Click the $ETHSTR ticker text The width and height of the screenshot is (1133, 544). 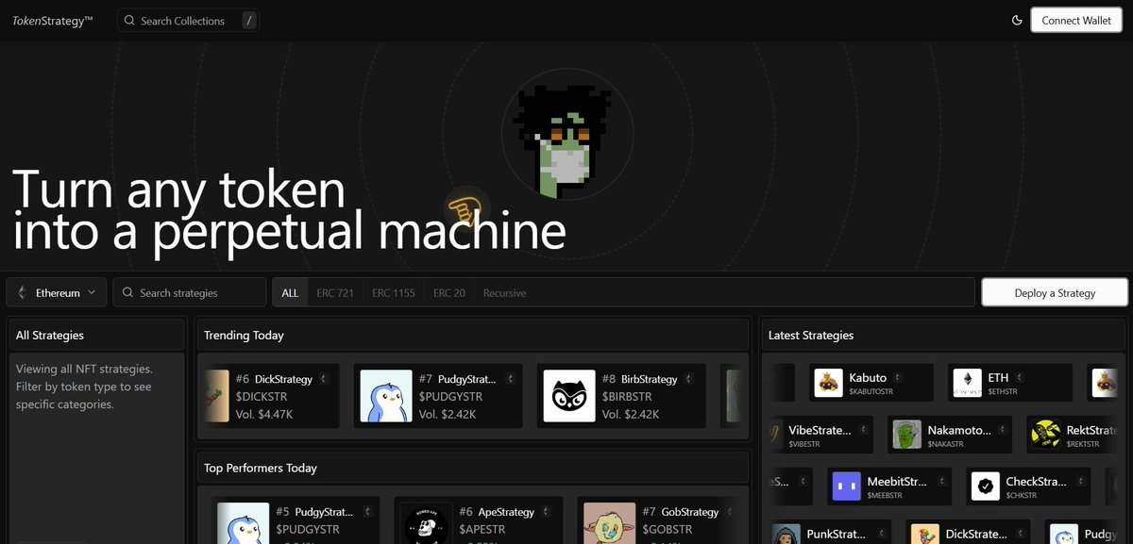1005,391
